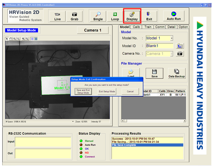Viewport: 213px width, 167px height.
Task: Open the Display settings button
Action: point(132,17)
